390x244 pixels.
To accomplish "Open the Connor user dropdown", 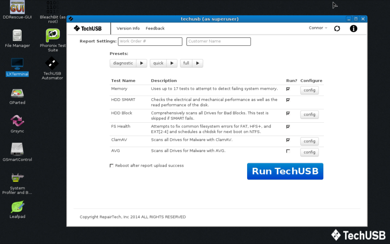I will [x=318, y=28].
